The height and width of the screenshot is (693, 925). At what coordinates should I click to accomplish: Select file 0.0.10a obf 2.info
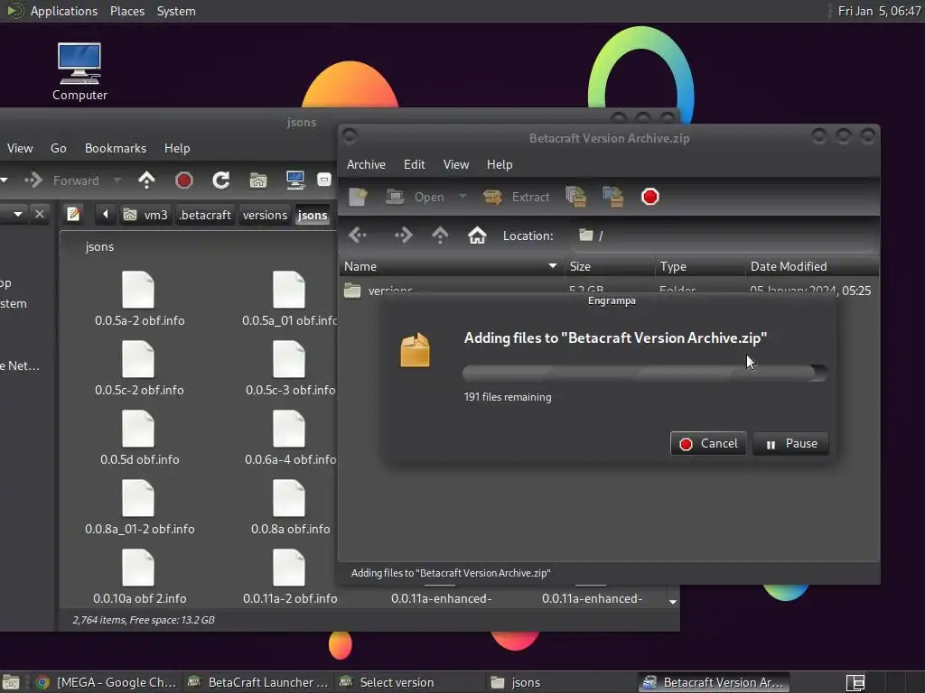point(139,577)
